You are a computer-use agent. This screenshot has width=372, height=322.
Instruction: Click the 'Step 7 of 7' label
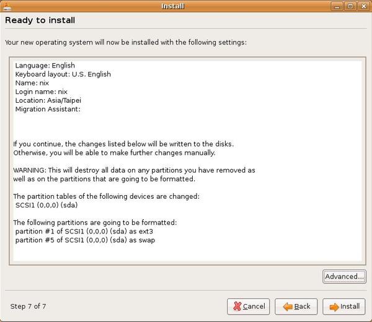click(x=28, y=307)
